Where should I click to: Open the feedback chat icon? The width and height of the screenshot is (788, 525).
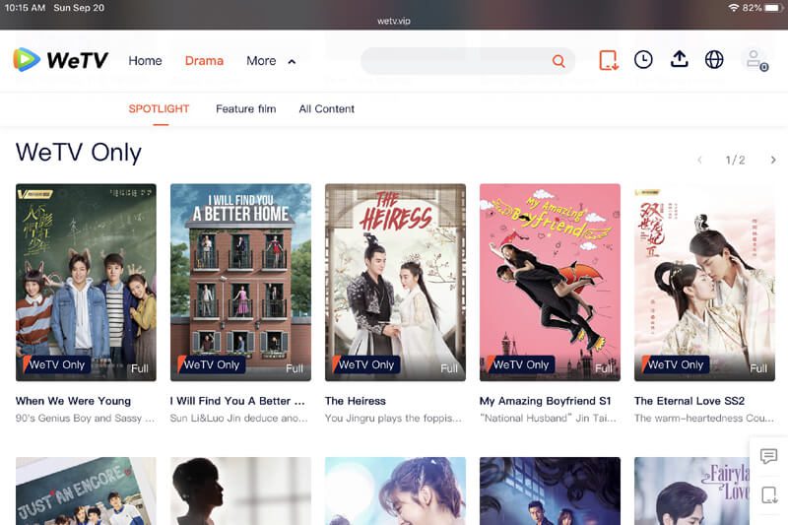click(x=769, y=456)
